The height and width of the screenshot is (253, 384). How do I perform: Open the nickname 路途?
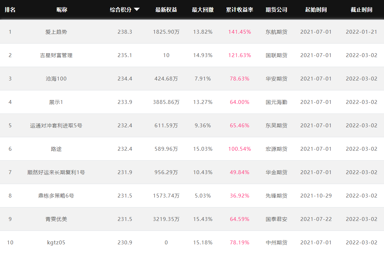56,149
